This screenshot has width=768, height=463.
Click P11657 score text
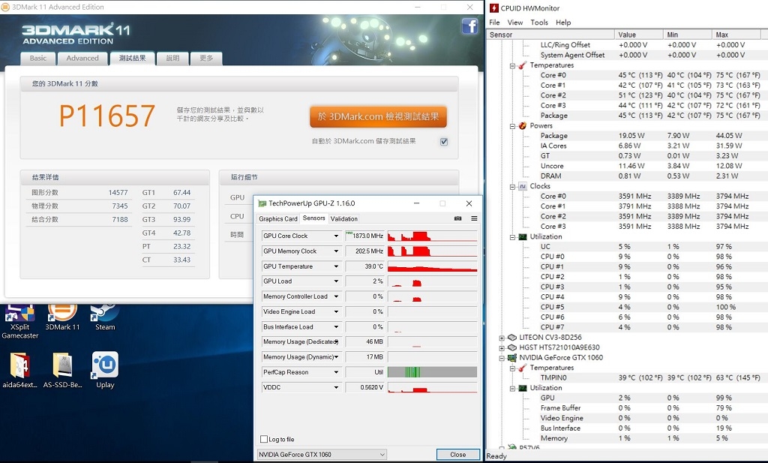pyautogui.click(x=106, y=116)
